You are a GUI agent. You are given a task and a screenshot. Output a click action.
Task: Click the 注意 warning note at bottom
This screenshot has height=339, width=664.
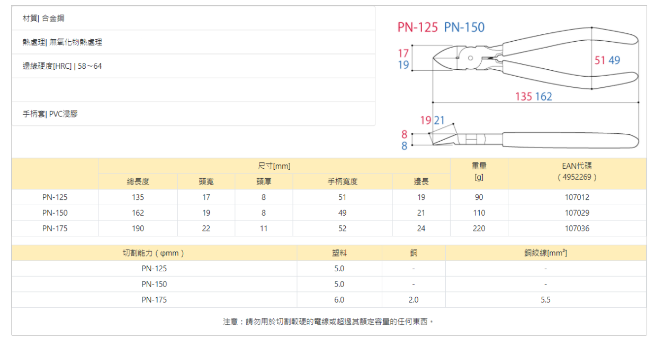[x=328, y=322]
